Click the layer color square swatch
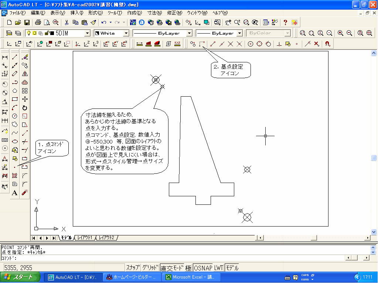The width and height of the screenshot is (378, 283). [52, 33]
